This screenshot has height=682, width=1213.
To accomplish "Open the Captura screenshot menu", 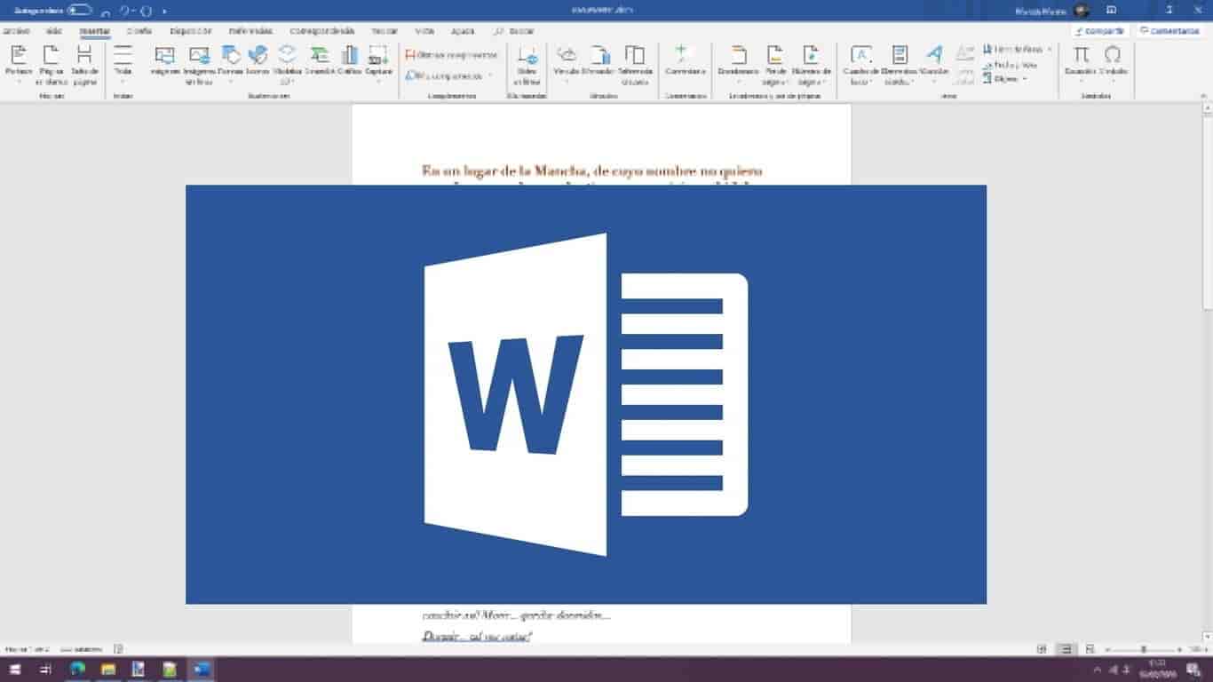I will (378, 64).
